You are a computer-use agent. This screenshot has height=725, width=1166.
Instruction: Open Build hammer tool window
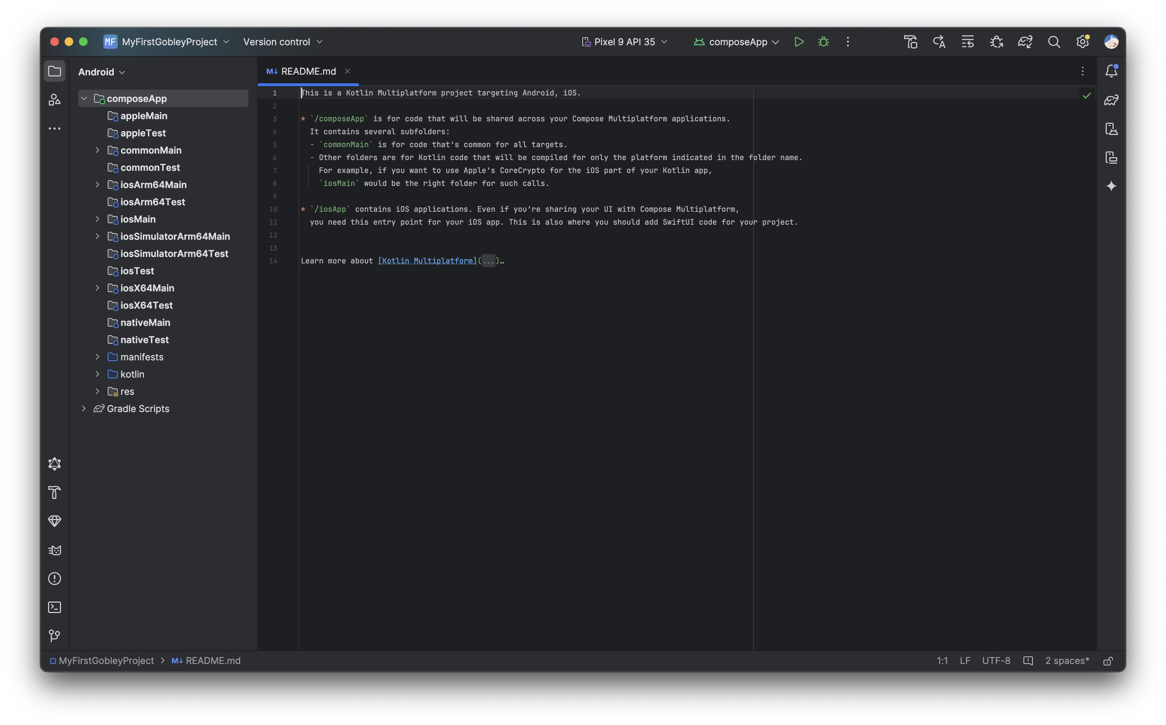pyautogui.click(x=55, y=492)
